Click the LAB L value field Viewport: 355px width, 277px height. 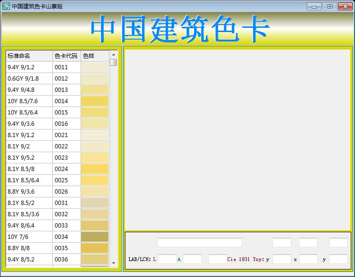[167, 259]
